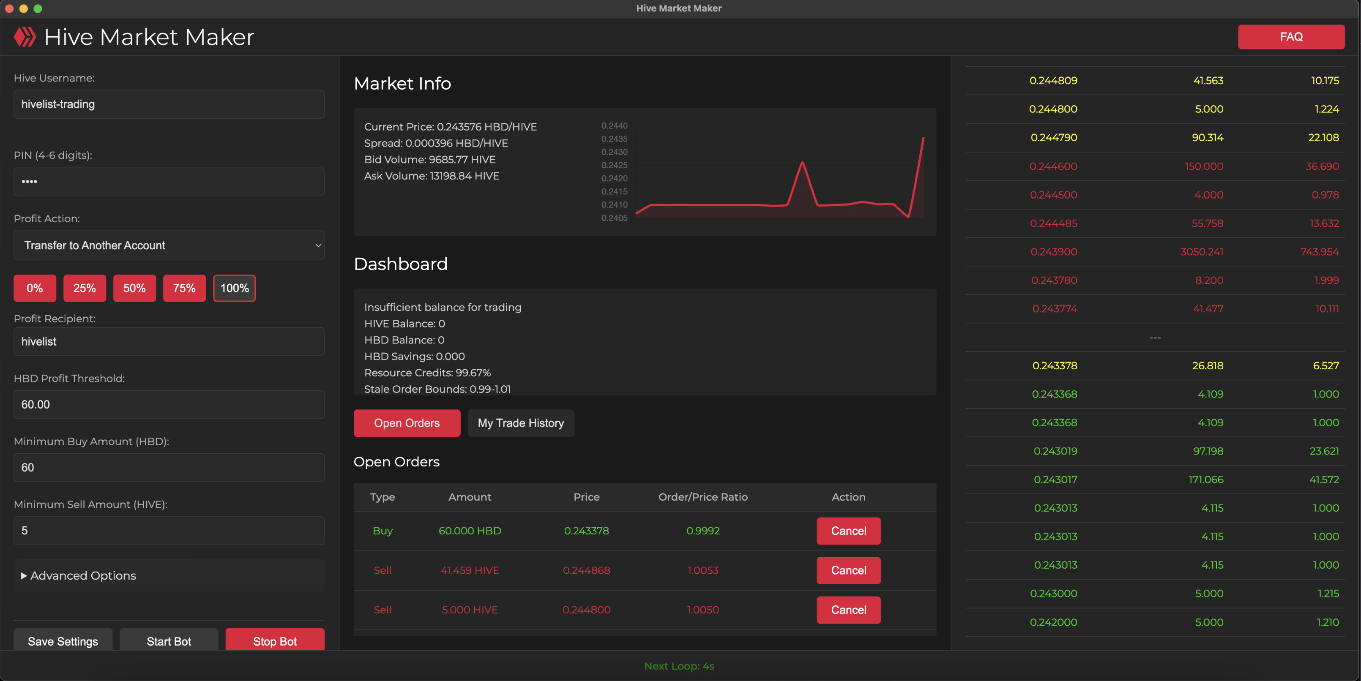Click the Order/Price Ratio column header
1361x681 pixels.
(x=702, y=497)
